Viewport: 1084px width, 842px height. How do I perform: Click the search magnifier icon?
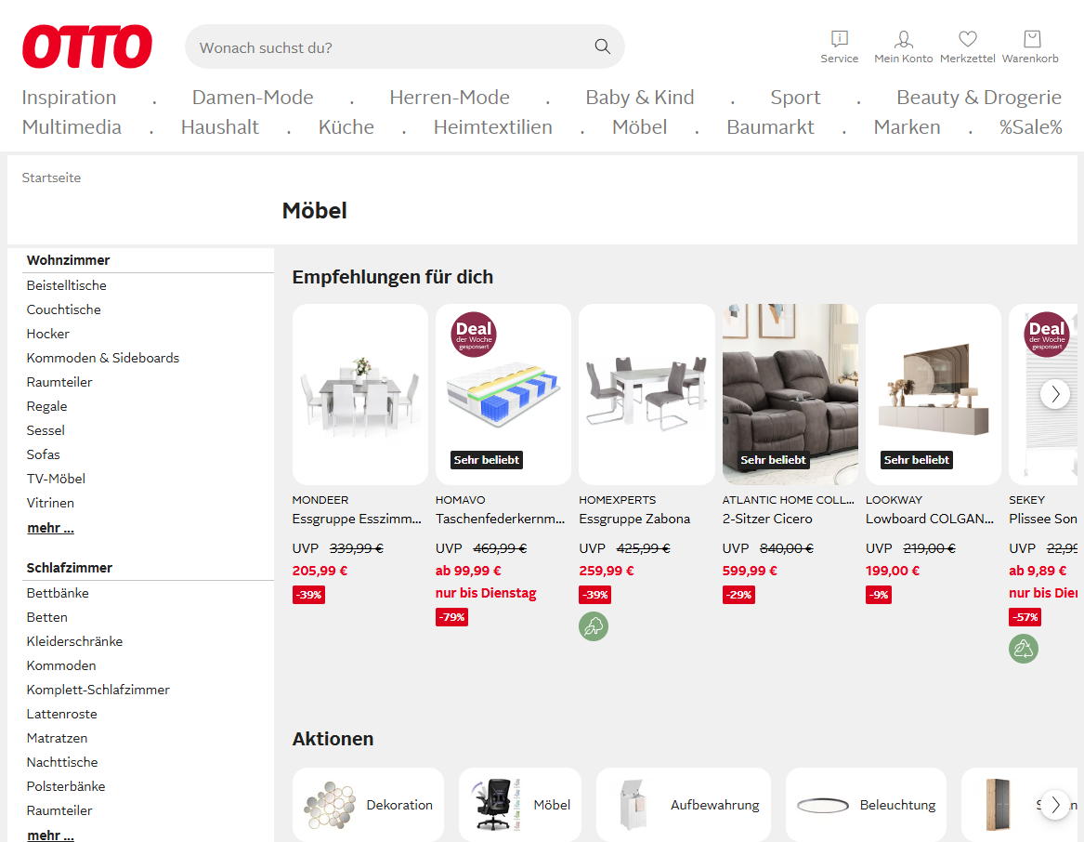603,46
